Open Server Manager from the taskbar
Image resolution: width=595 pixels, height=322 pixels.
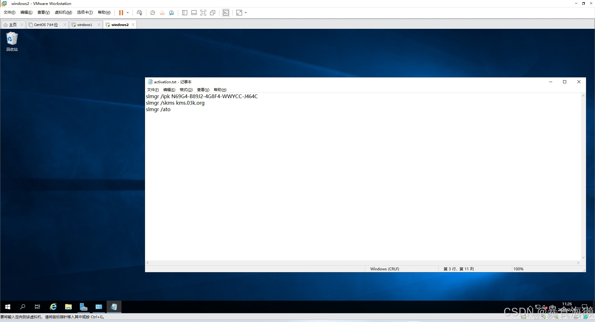(x=84, y=307)
